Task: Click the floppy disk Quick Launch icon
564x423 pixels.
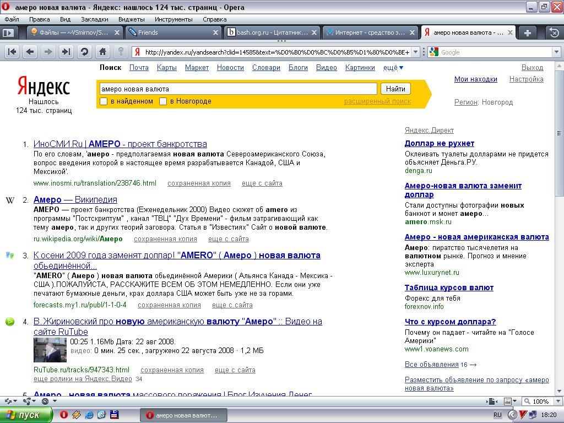Action: (x=114, y=415)
